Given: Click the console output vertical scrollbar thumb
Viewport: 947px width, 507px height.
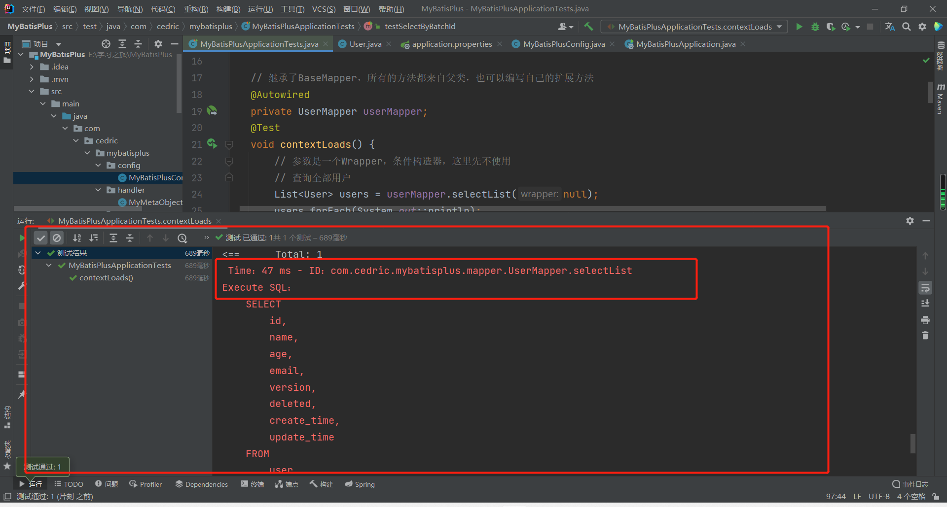Looking at the screenshot, I should [913, 443].
